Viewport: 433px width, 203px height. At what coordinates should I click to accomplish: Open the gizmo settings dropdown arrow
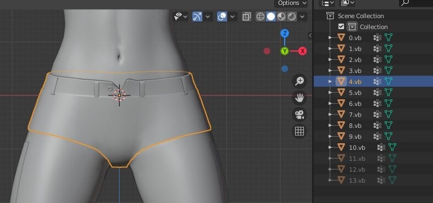point(208,16)
